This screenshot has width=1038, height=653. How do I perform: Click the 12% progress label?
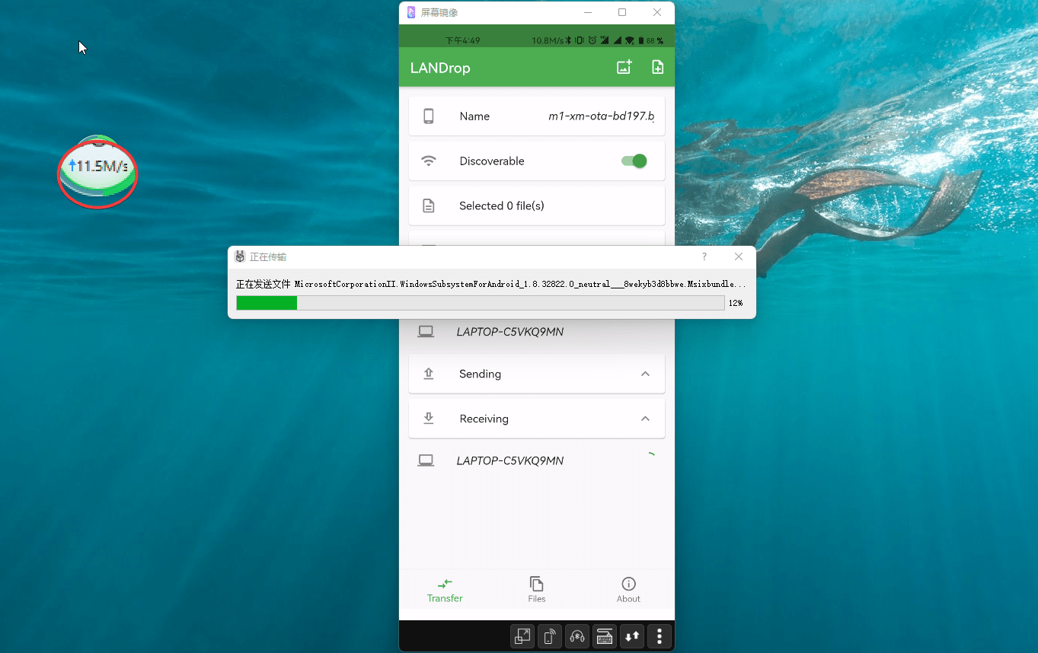point(736,303)
